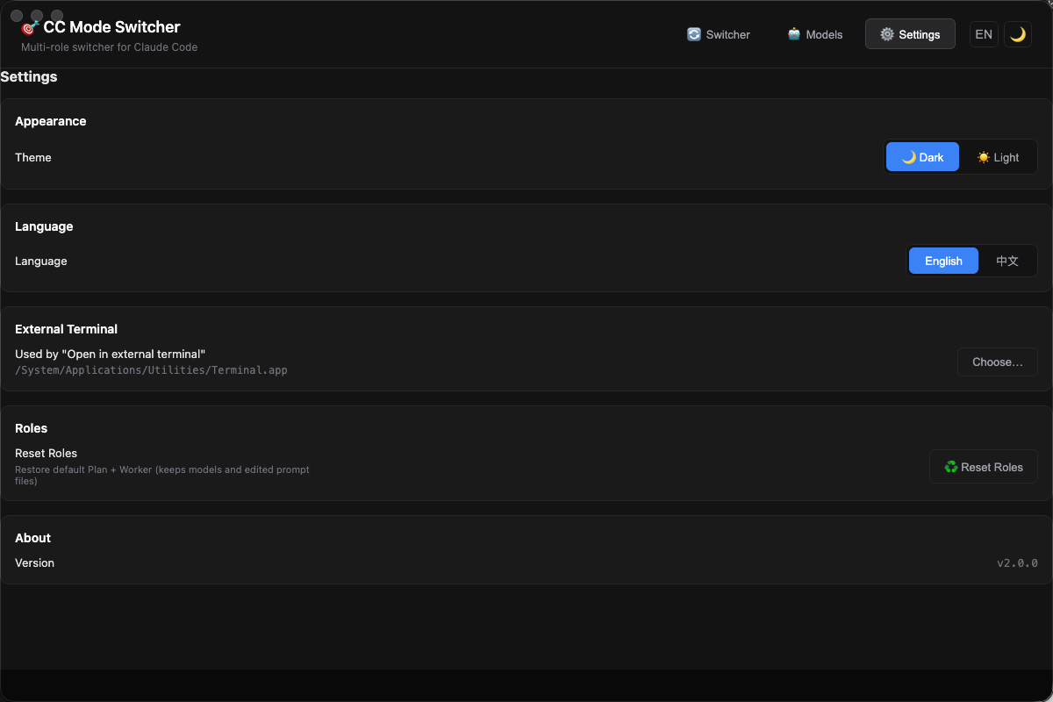Click the v2.0.0 version label
The width and height of the screenshot is (1053, 702).
click(1017, 562)
